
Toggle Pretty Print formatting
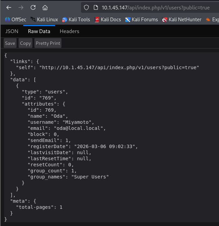click(48, 43)
